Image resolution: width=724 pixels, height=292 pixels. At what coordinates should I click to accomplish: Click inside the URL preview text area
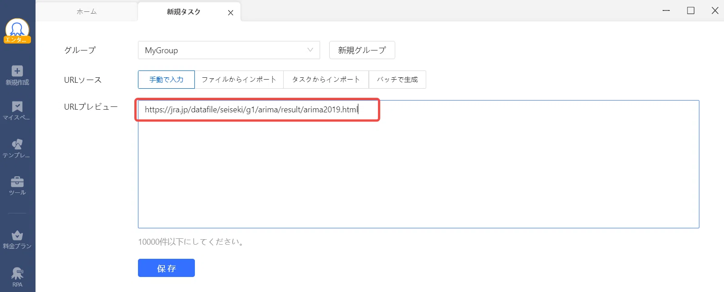(x=418, y=164)
